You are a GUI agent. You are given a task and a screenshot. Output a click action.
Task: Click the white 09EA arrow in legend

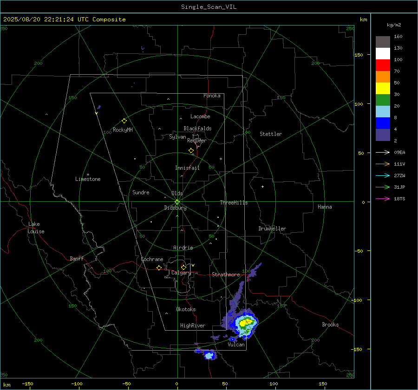point(383,152)
